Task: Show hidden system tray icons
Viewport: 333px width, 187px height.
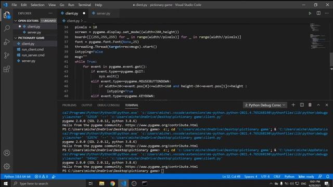Action: (271, 183)
